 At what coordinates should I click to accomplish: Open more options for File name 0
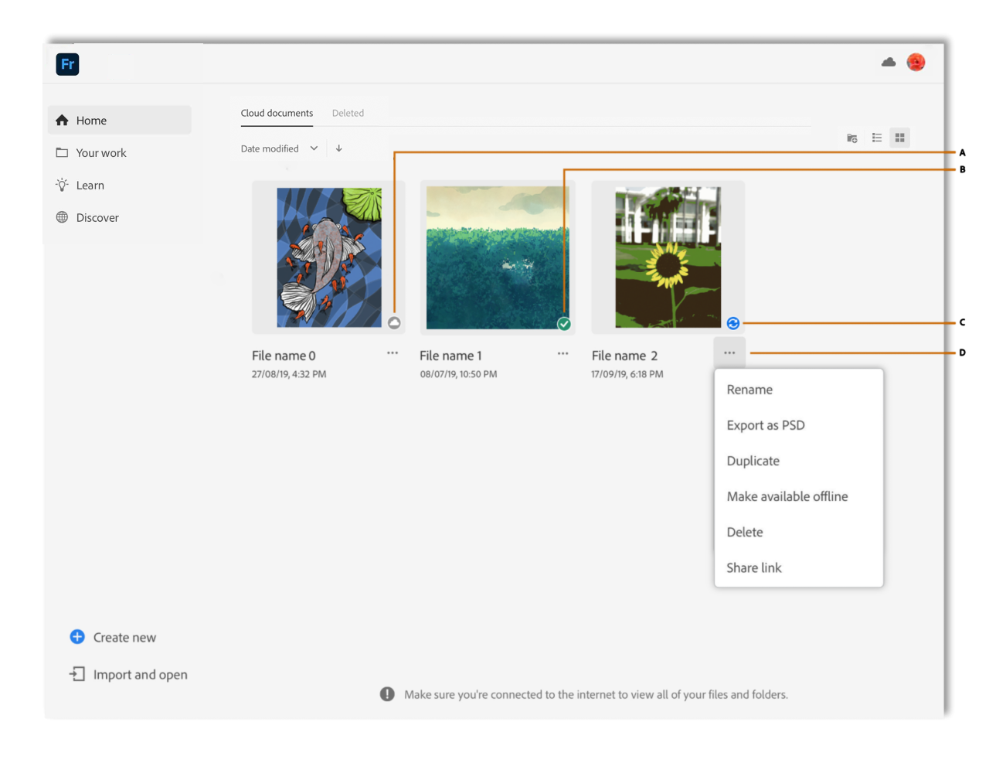(x=393, y=353)
